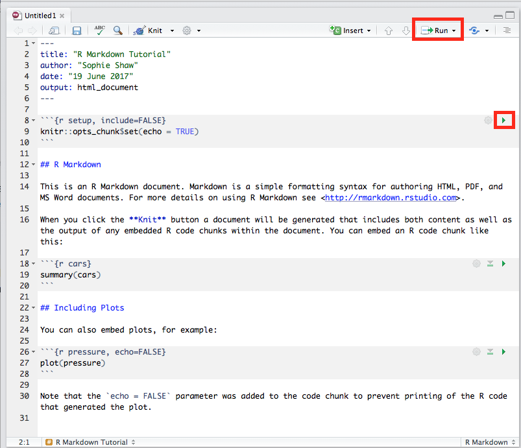Click 'You can also embed plots' line

(128, 330)
